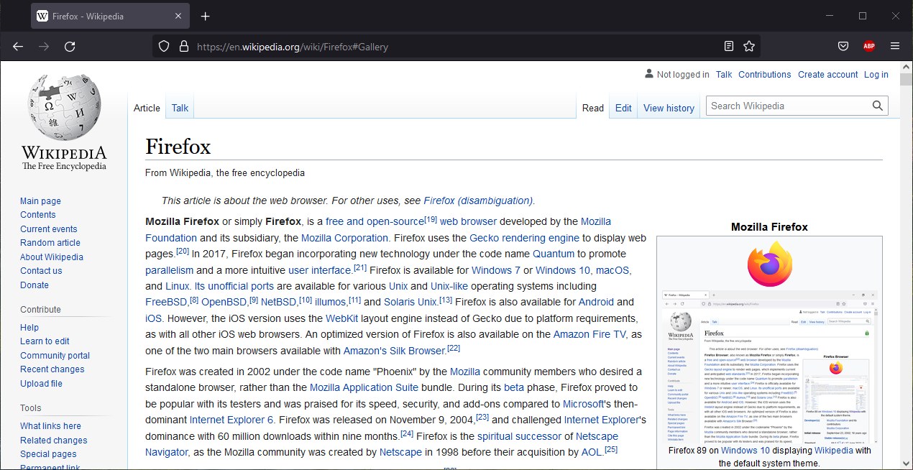Image resolution: width=913 pixels, height=470 pixels.
Task: Open the tracking protection shield icon
Action: 164,47
